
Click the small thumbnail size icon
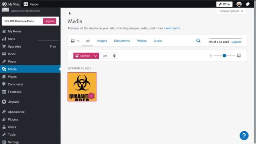[x=210, y=56]
